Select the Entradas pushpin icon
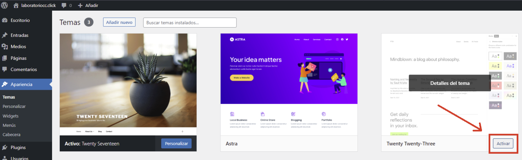 [5, 35]
